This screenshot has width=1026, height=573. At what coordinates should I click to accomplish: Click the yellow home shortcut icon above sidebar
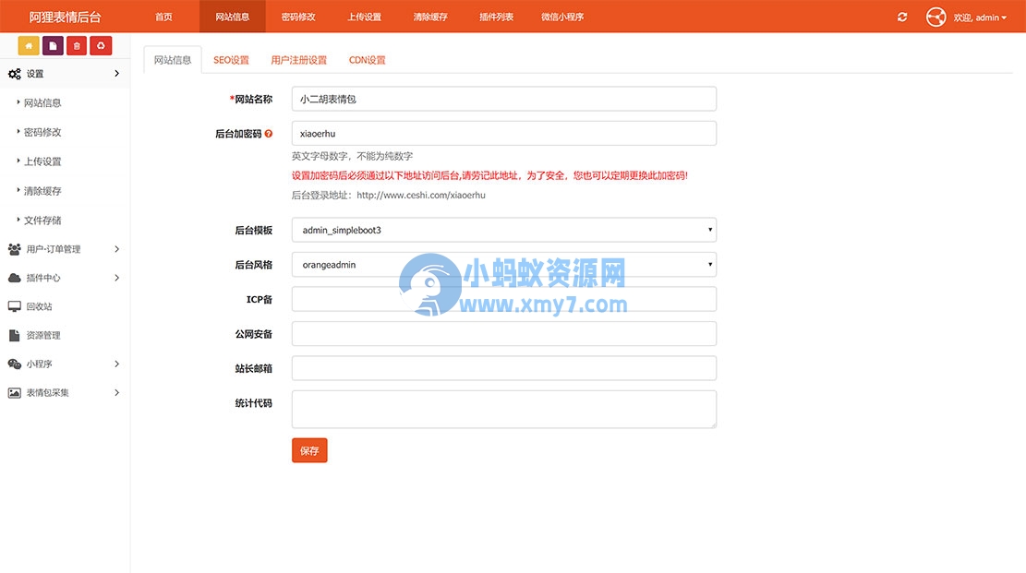(x=27, y=44)
